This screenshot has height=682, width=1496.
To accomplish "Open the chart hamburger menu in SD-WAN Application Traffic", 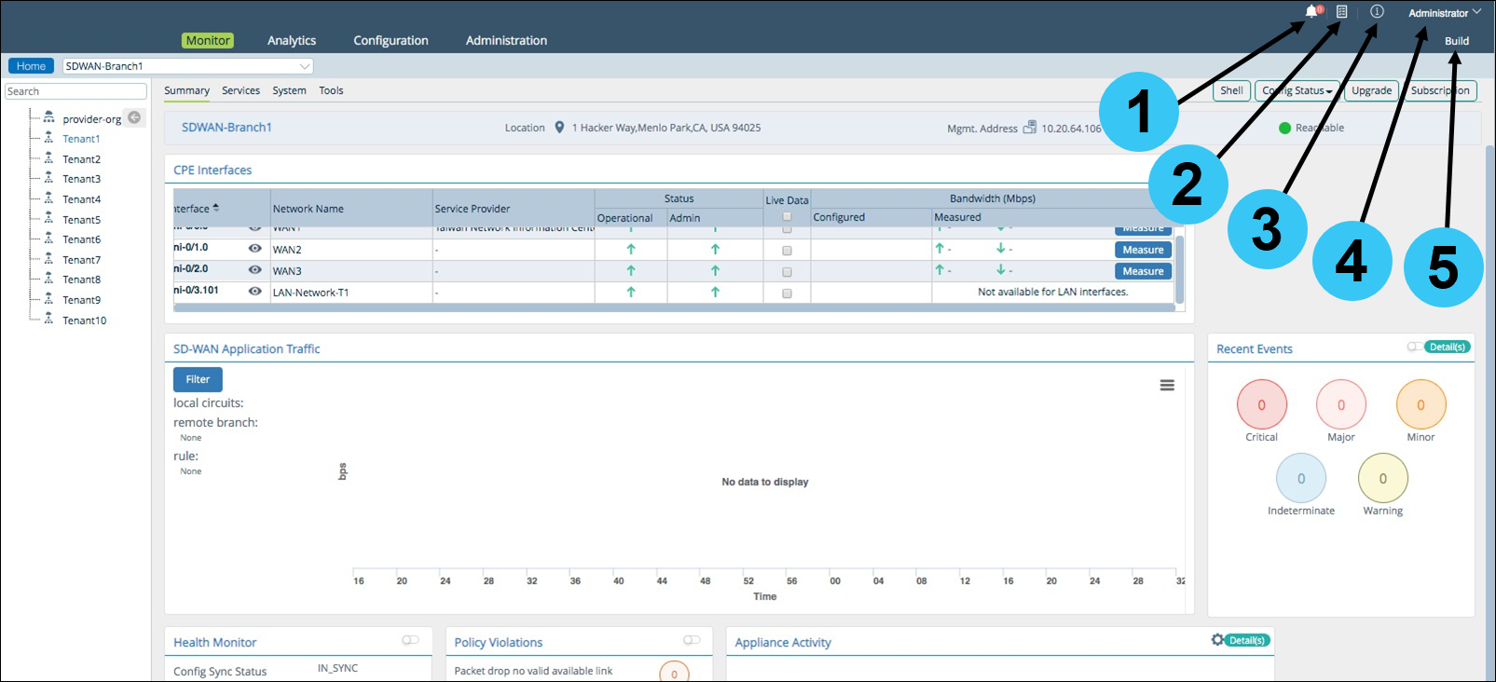I will [1166, 386].
